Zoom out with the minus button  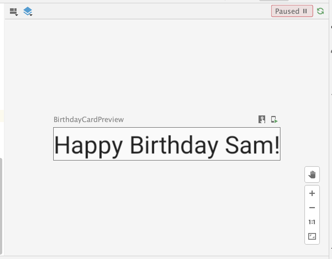pos(312,208)
